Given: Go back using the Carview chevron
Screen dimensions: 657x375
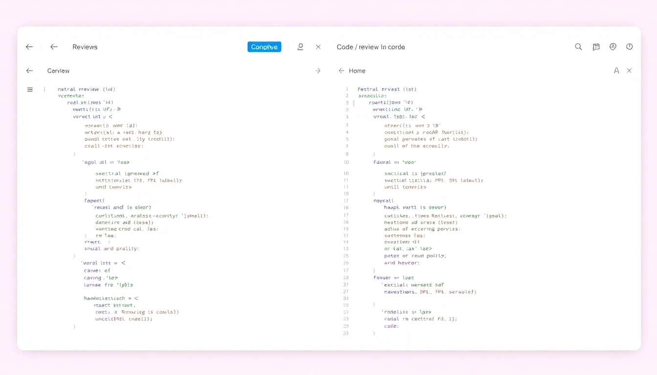Looking at the screenshot, I should 29,70.
